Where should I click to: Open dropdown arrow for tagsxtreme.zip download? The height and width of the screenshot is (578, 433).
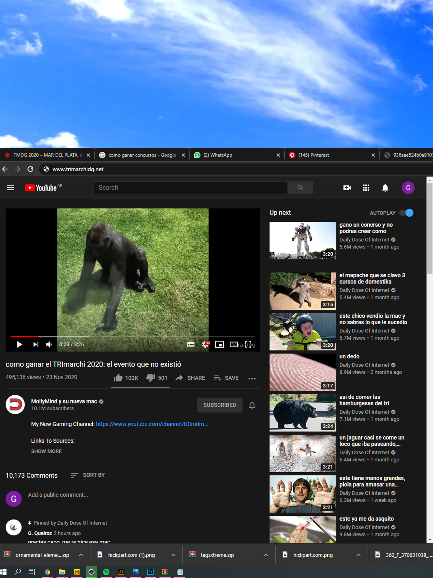266,555
